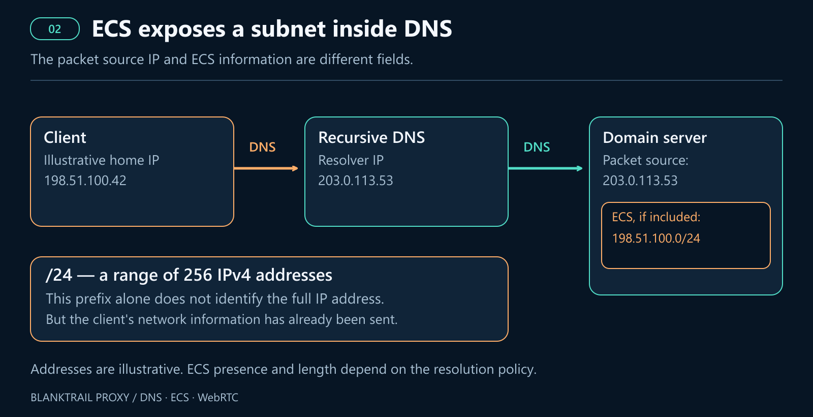The width and height of the screenshot is (813, 417).
Task: Click the "02" section number badge
Action: [55, 29]
